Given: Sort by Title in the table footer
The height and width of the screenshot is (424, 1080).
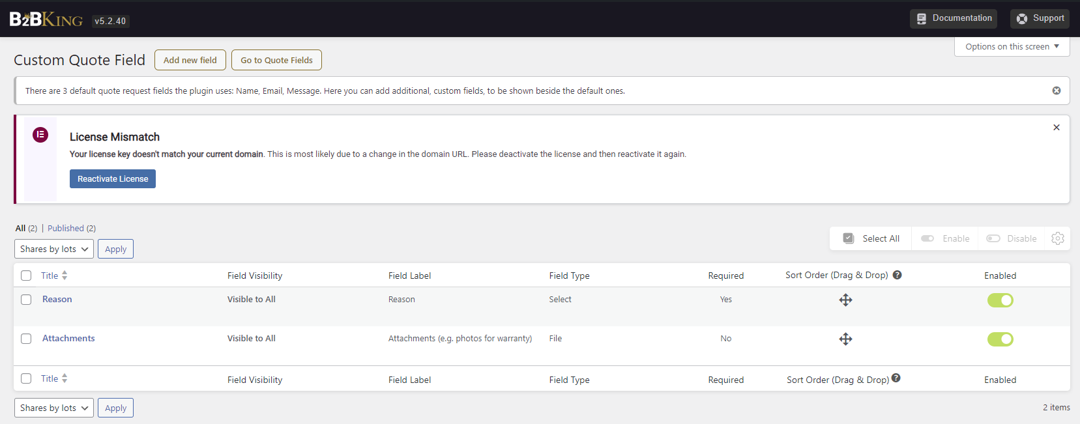Looking at the screenshot, I should (x=54, y=378).
